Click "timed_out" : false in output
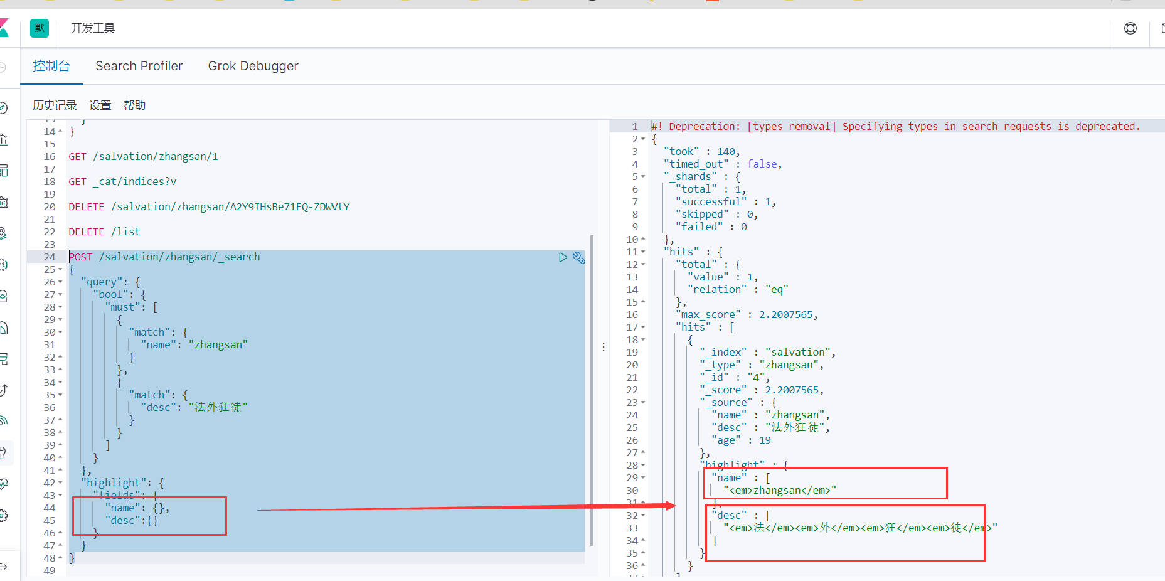 723,164
